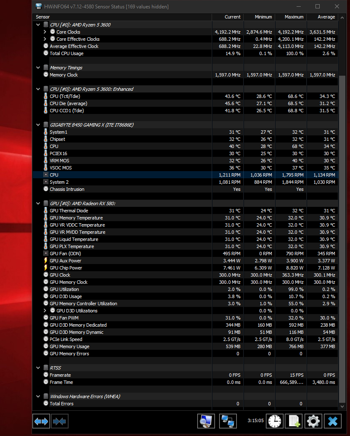Click chip icon beside GIGABYTE B450 GAMING X
Image resolution: width=350 pixels, height=436 pixels.
coord(46,124)
